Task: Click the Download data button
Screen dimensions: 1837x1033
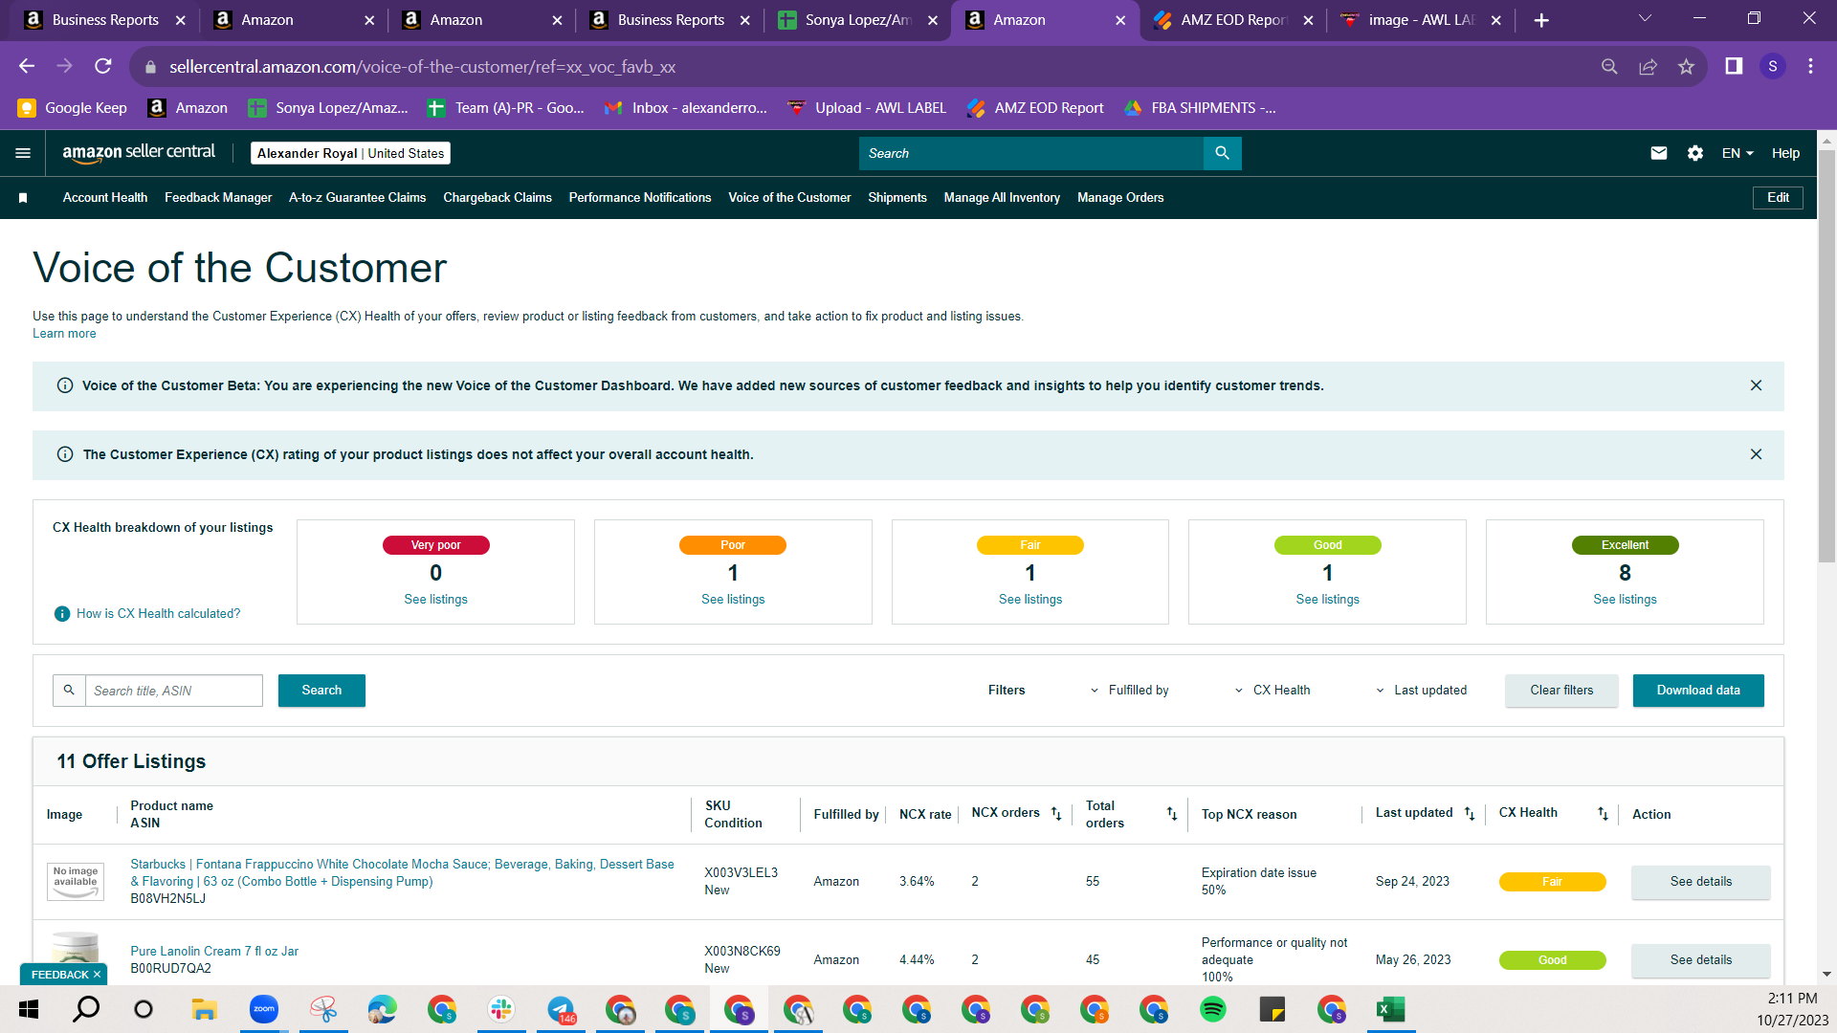Action: point(1698,691)
